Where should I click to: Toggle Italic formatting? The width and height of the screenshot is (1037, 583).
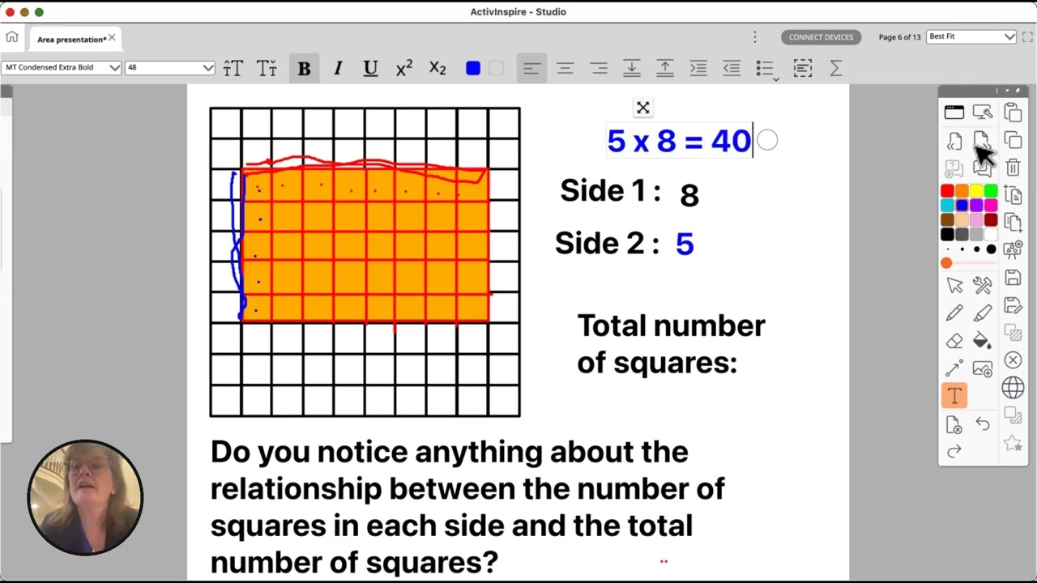pyautogui.click(x=338, y=69)
